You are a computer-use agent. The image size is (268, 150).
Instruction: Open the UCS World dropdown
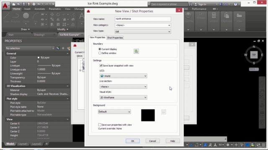pyautogui.click(x=123, y=76)
